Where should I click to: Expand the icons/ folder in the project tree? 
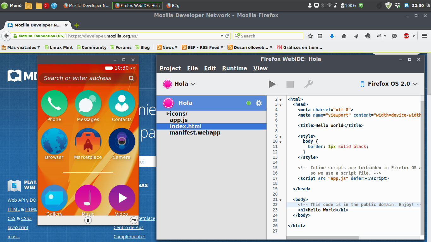click(x=168, y=113)
